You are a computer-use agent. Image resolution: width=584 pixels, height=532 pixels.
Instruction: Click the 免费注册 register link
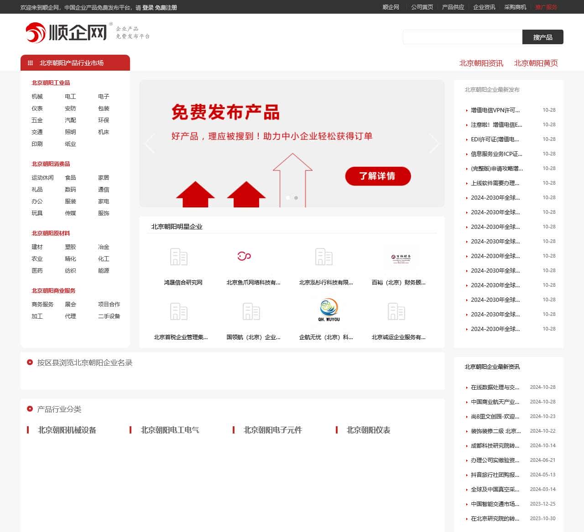click(166, 8)
